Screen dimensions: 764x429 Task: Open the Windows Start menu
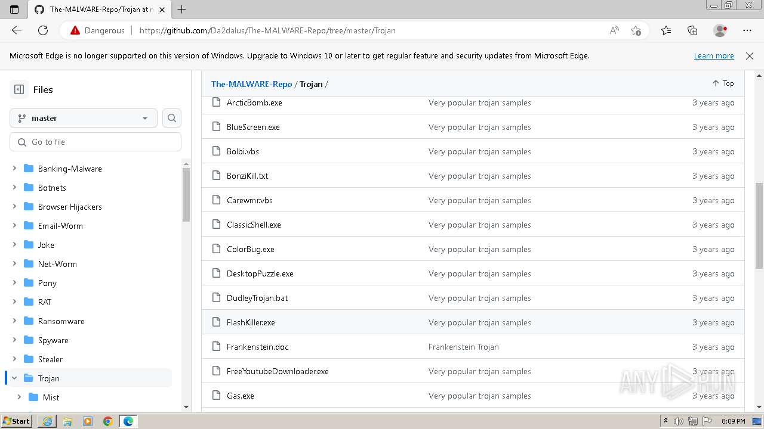click(x=17, y=421)
